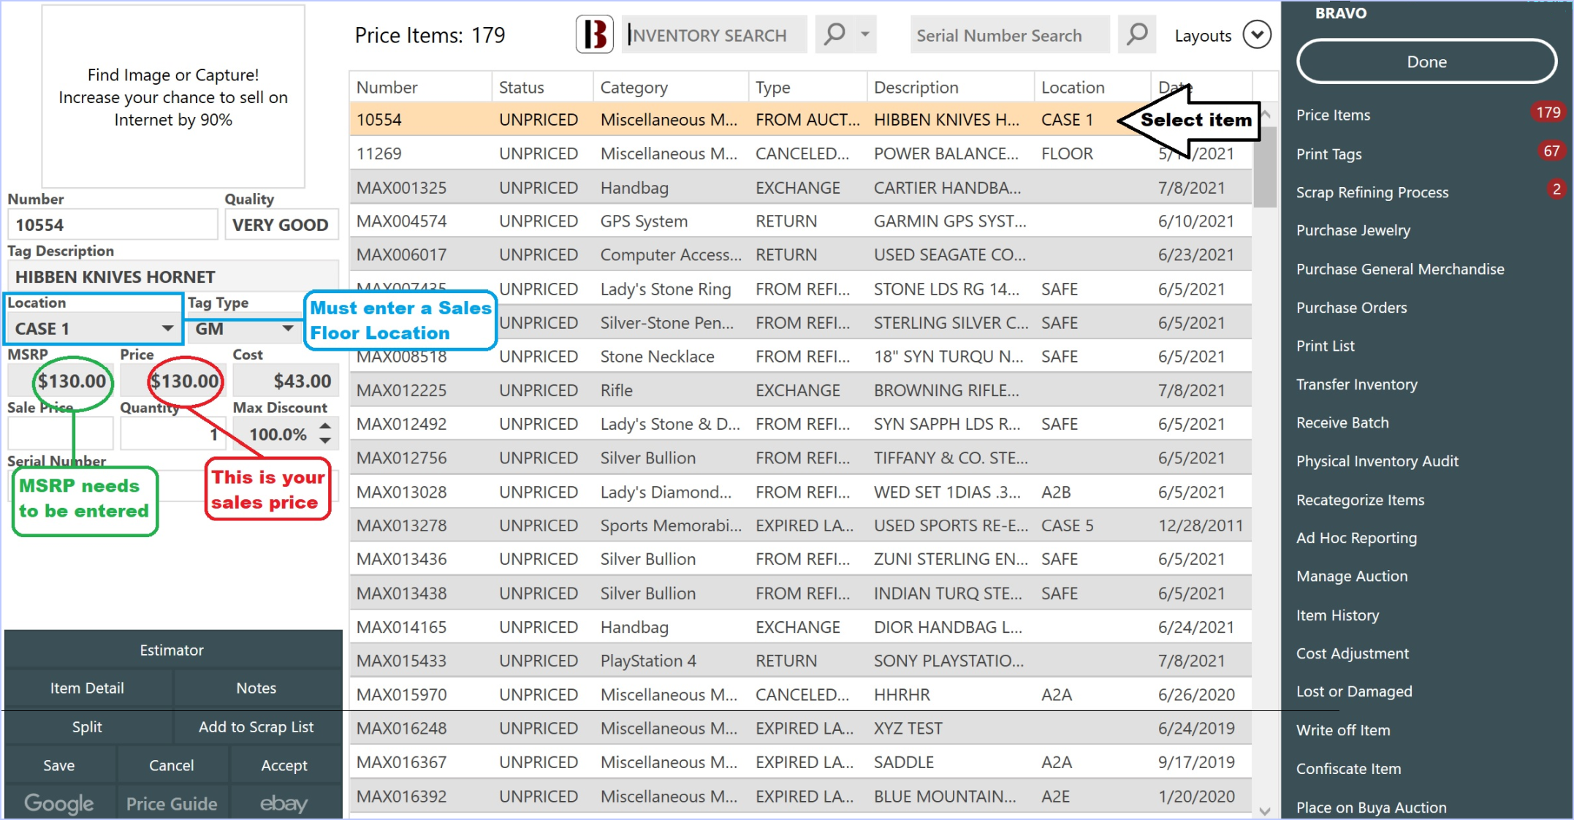This screenshot has width=1574, height=820.
Task: Click the serial number search magnifier icon
Action: point(1137,34)
